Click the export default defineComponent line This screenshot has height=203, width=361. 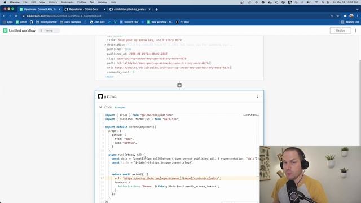tap(130, 127)
